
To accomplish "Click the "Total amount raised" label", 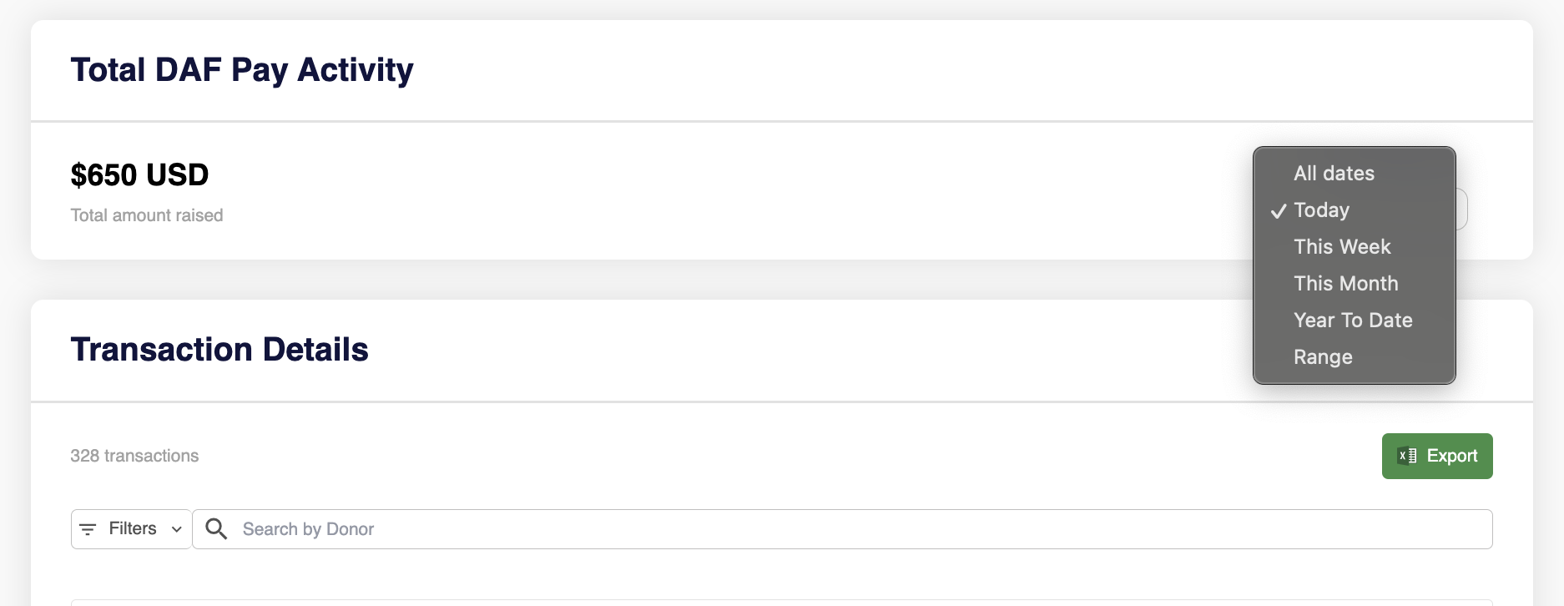I will (147, 215).
